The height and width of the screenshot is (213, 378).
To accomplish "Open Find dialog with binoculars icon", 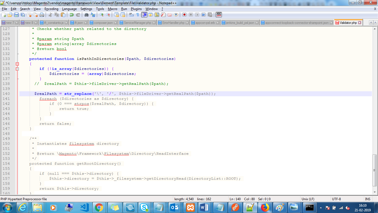I will coord(87,15).
